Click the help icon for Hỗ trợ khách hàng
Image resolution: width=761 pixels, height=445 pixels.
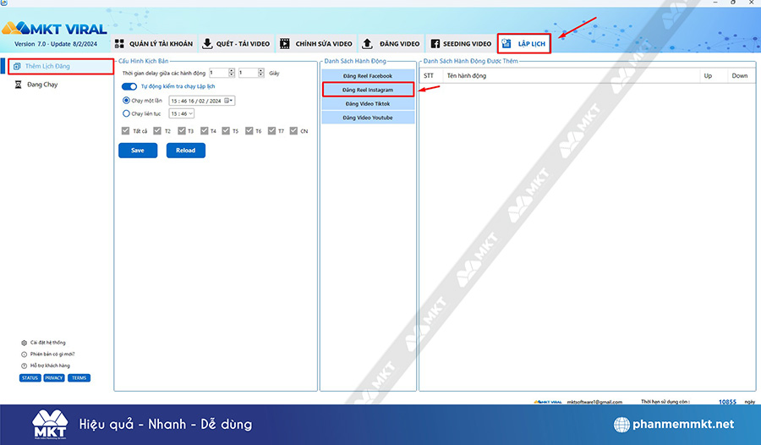pos(24,365)
